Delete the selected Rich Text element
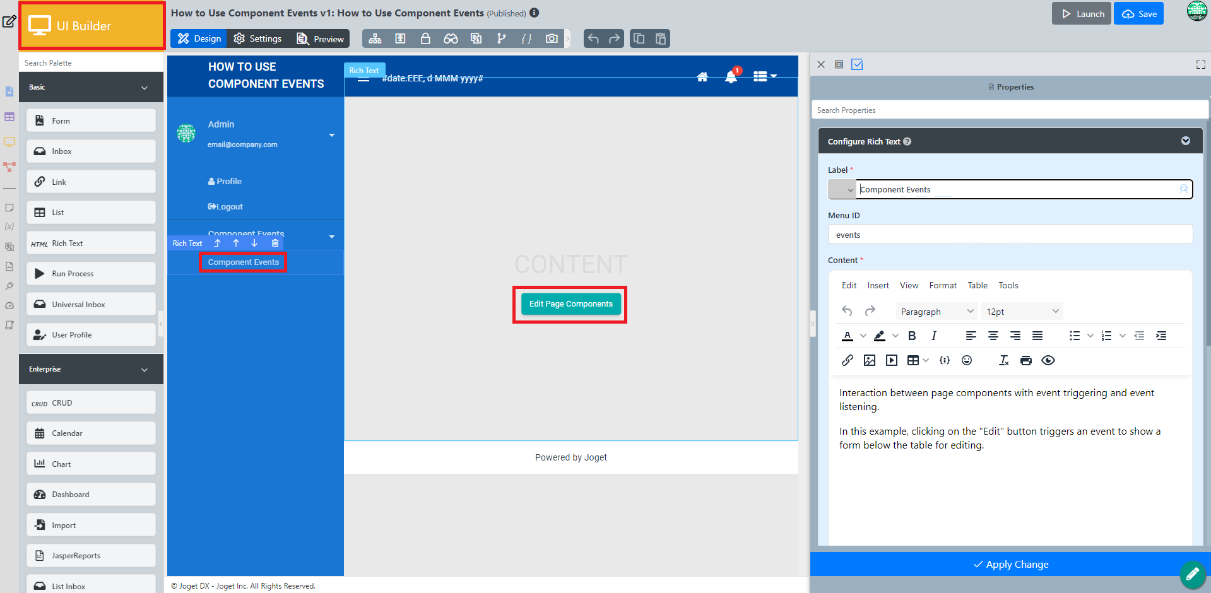The width and height of the screenshot is (1211, 593). click(x=275, y=243)
